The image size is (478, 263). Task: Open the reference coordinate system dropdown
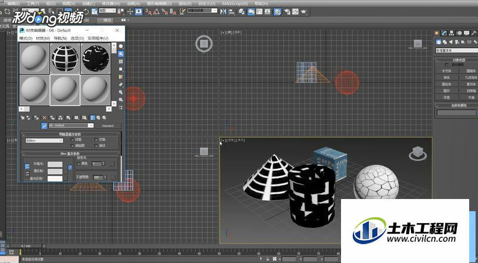click(108, 11)
